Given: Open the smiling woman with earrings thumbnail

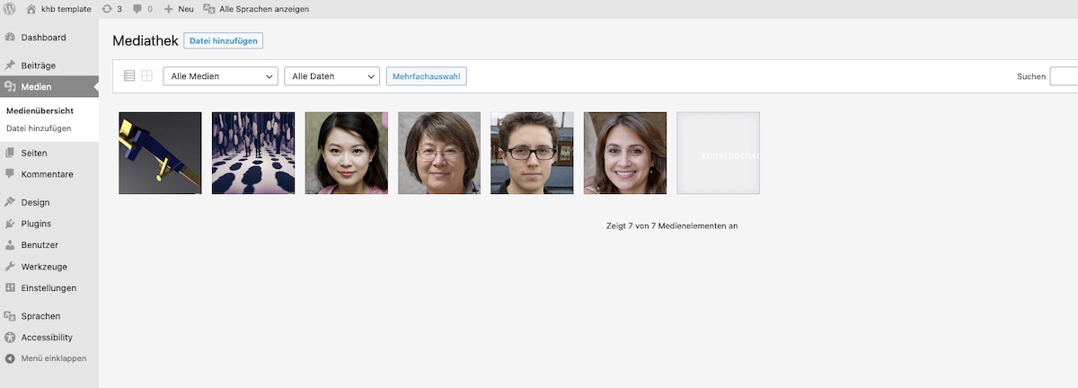Looking at the screenshot, I should 625,153.
